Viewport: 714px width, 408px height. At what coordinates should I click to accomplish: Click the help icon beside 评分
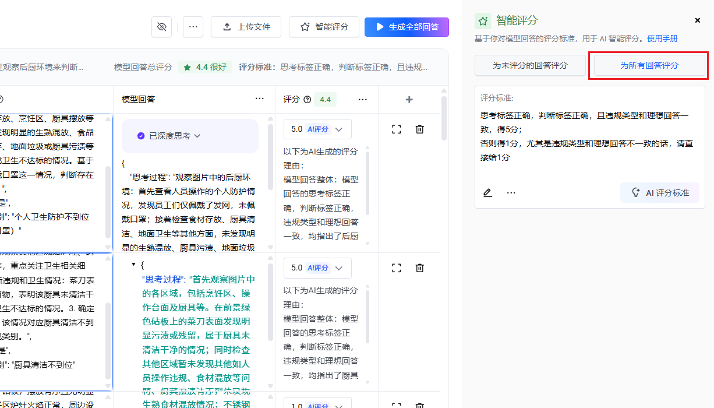click(307, 100)
